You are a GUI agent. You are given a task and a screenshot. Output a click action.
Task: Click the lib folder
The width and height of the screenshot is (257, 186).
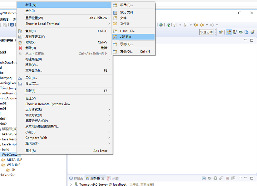coord(11,170)
